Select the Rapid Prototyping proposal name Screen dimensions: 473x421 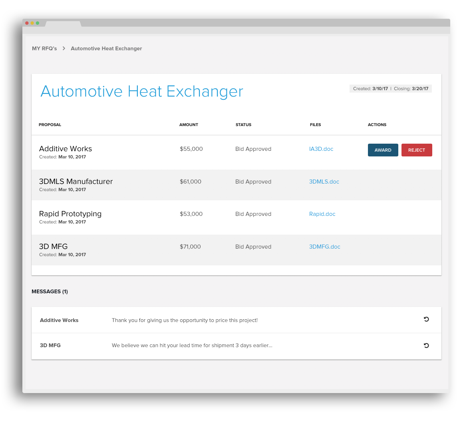pos(70,214)
